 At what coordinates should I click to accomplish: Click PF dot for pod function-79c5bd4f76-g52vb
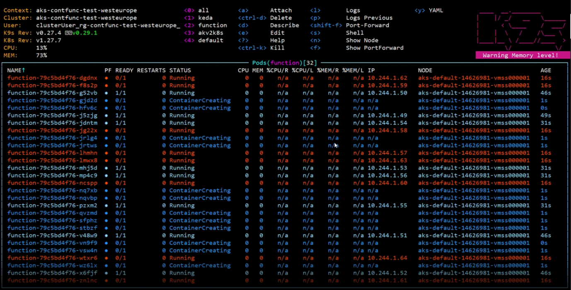pyautogui.click(x=106, y=93)
